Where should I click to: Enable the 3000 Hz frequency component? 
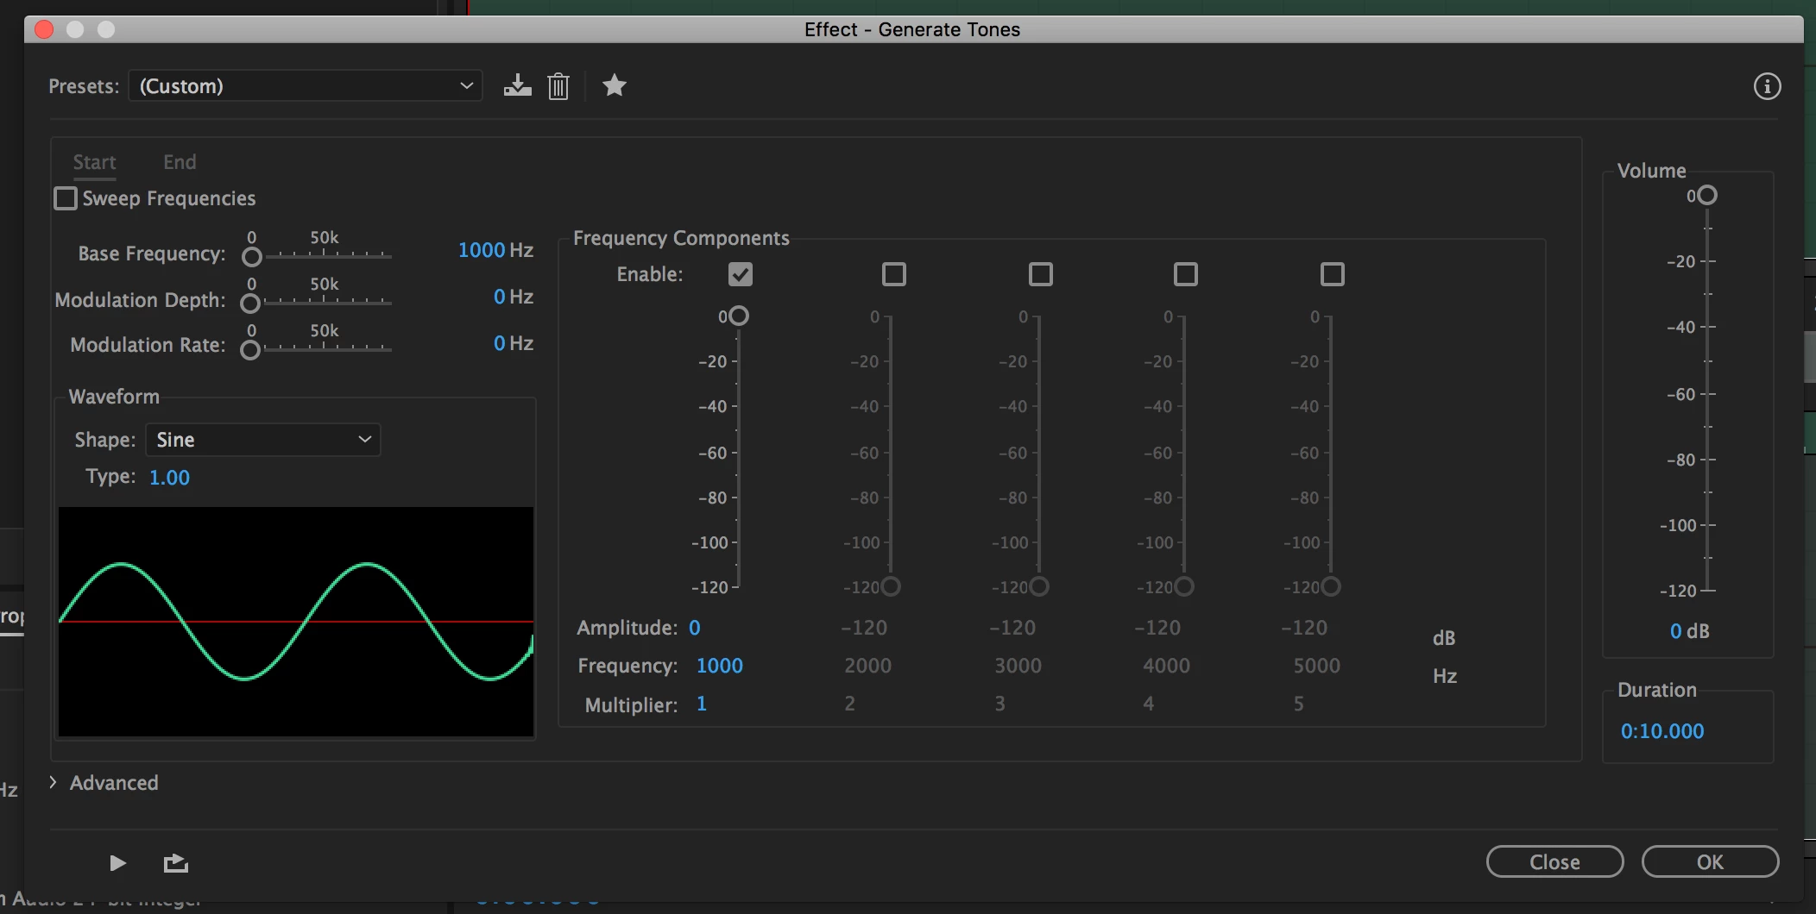(x=1041, y=274)
